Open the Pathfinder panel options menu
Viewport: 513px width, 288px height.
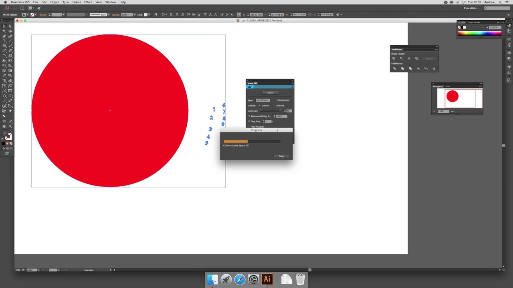(x=436, y=49)
